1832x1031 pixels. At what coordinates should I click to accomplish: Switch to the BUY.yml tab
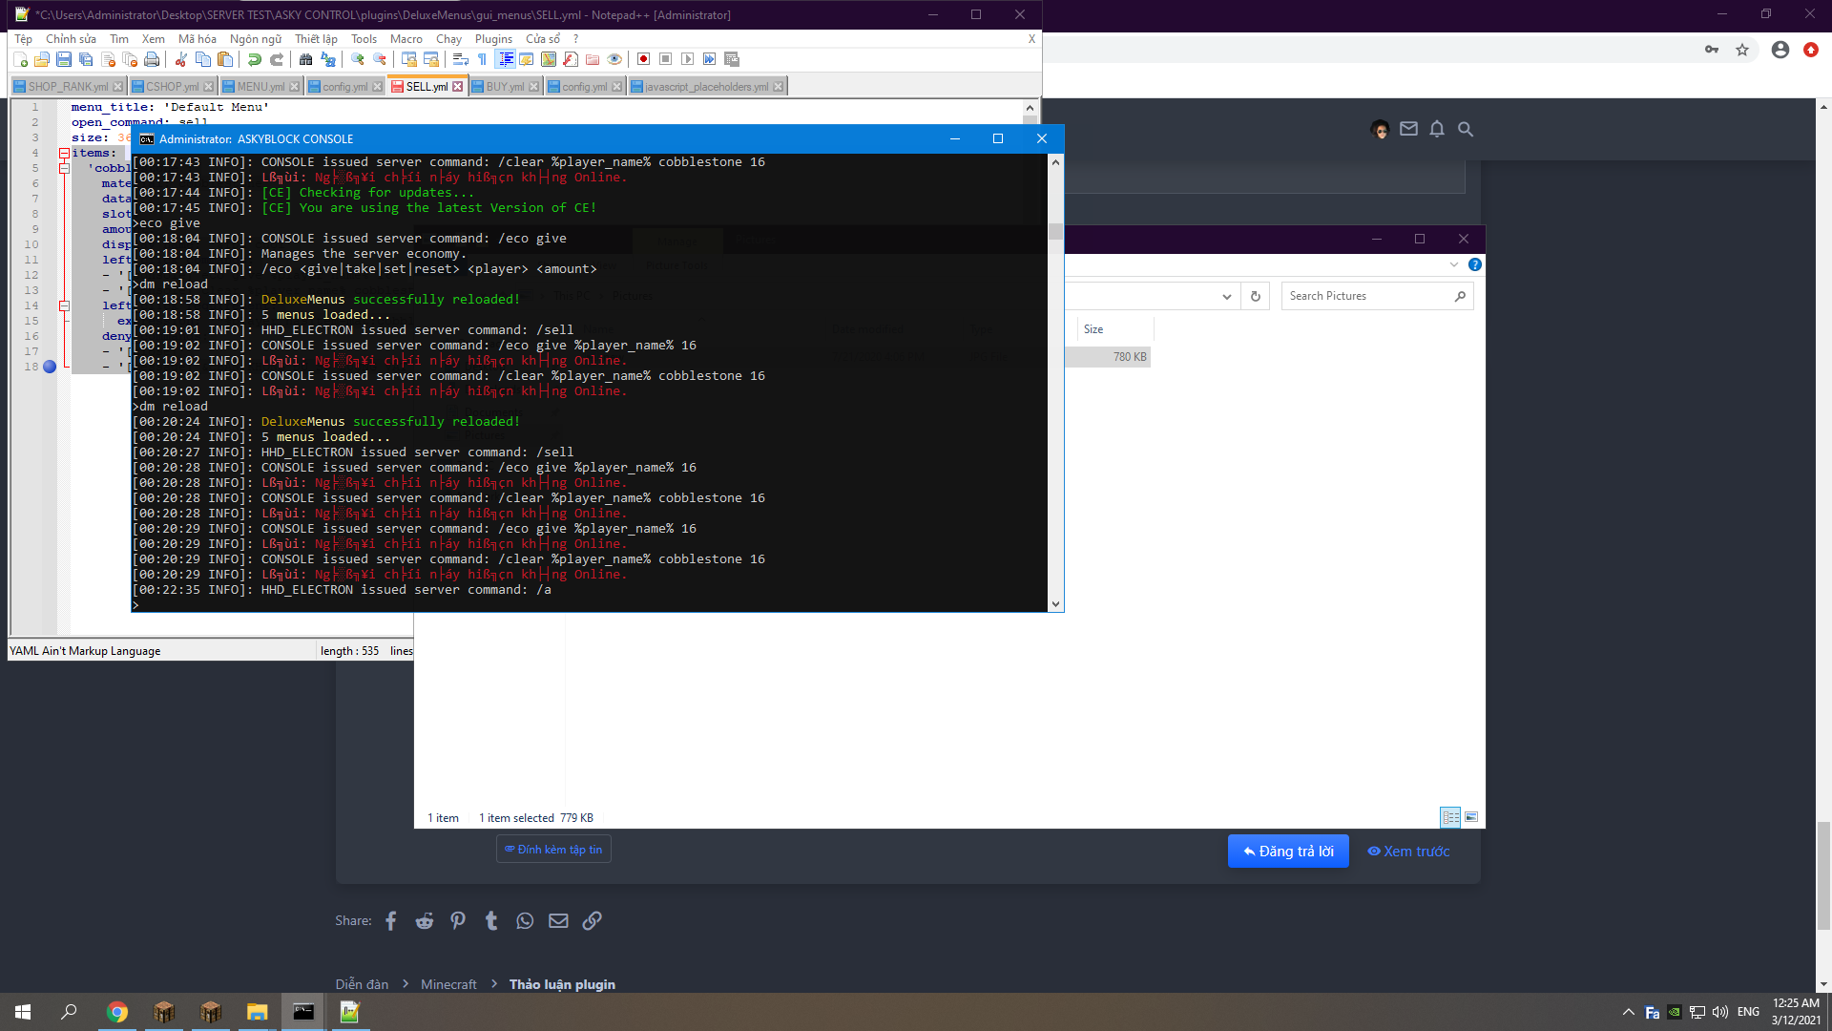(505, 87)
